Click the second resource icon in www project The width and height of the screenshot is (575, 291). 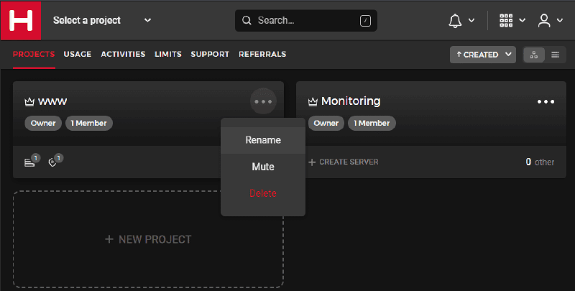(53, 162)
